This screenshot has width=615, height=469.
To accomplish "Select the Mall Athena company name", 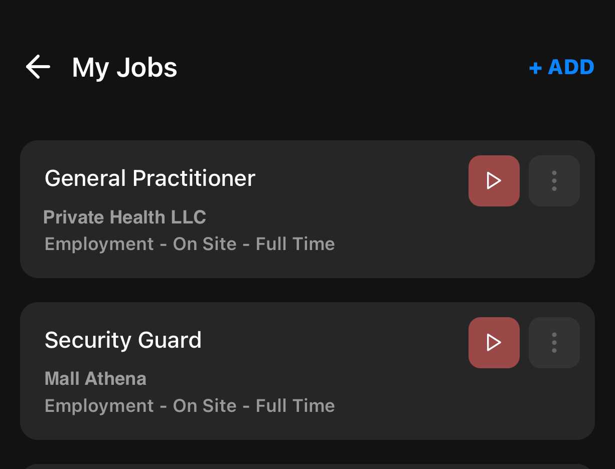I will [95, 379].
